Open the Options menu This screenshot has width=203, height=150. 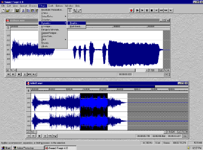coord(59,6)
